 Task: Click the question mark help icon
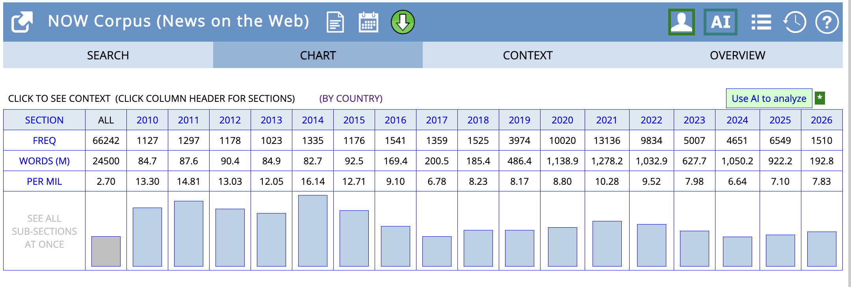click(x=827, y=22)
